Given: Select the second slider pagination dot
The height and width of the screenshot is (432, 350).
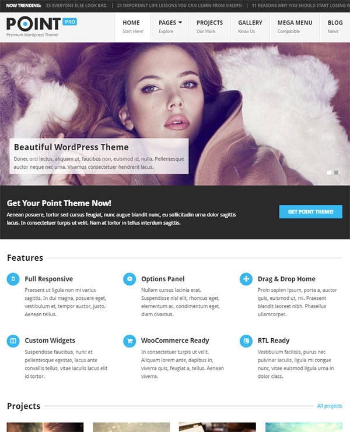Looking at the screenshot, I should tap(336, 172).
